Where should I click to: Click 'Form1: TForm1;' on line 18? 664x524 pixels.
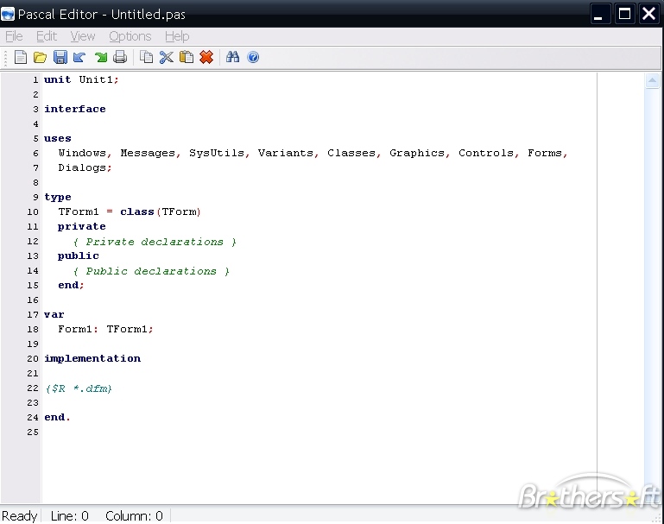click(106, 329)
